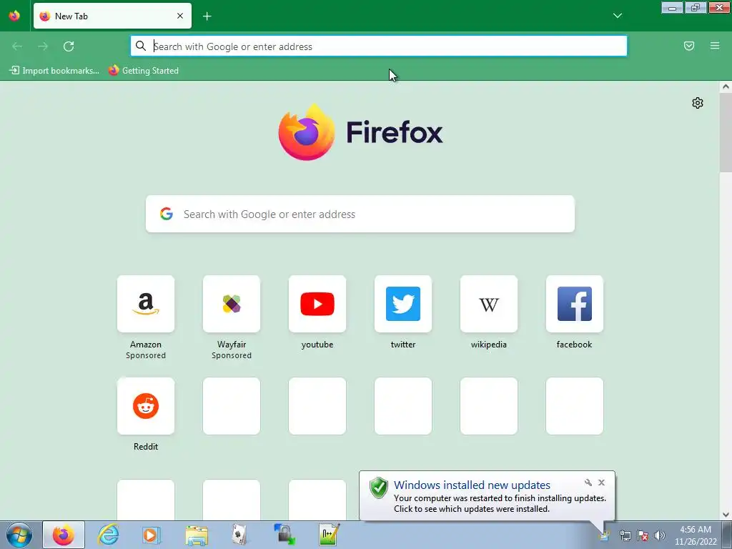Open the Firefox application hamburger menu
This screenshot has width=732, height=549.
tap(715, 46)
